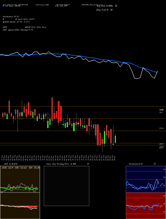The width and height of the screenshot is (166, 219).
Task: Click the empty Intra Day Trading Price box
Action: point(66,186)
